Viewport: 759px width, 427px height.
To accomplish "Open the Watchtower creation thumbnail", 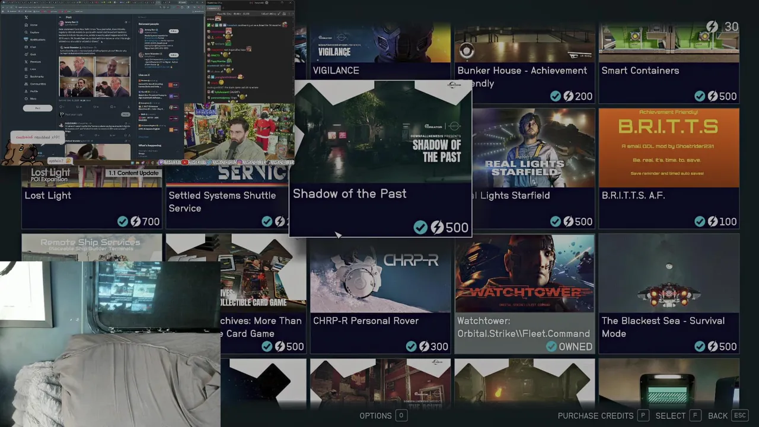I will click(x=524, y=273).
